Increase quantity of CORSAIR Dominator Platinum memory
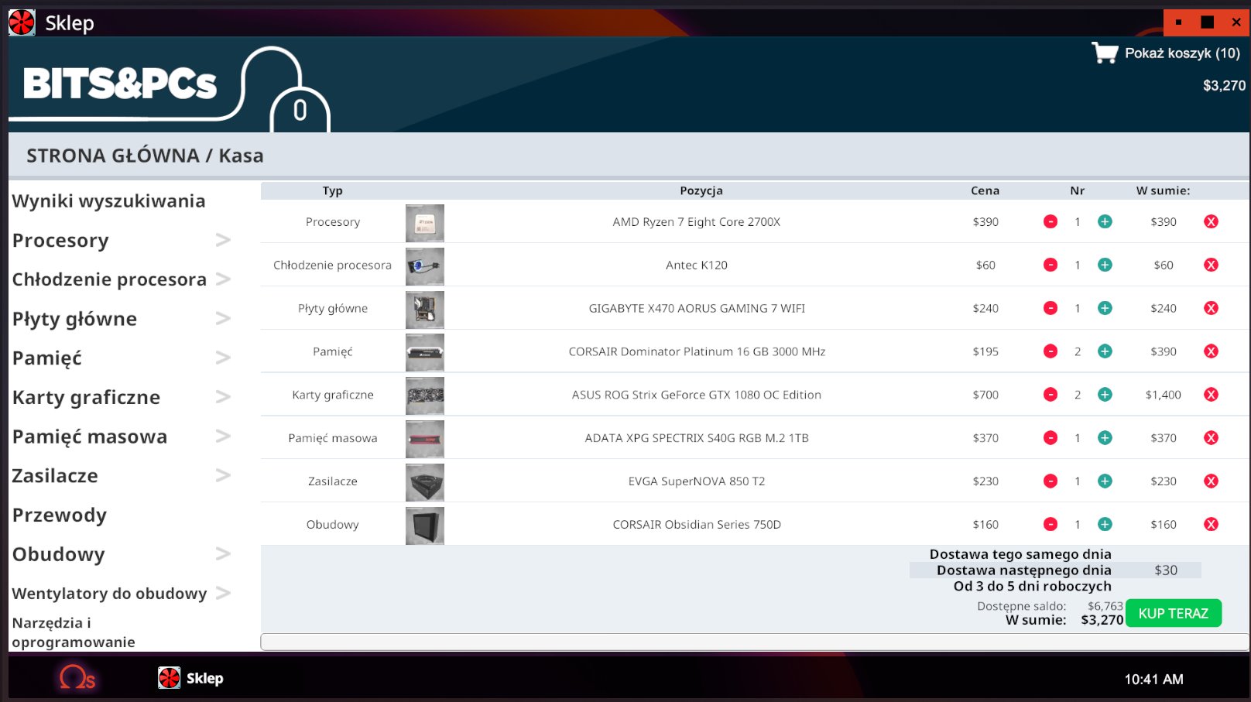 (x=1105, y=352)
